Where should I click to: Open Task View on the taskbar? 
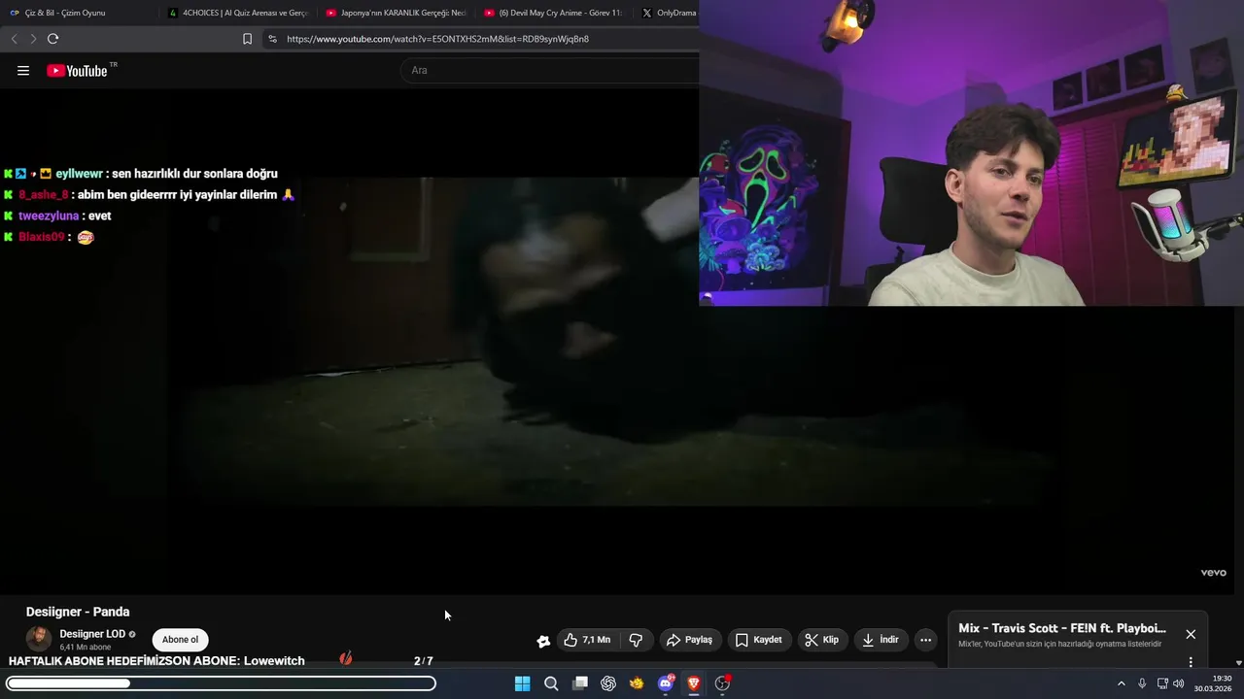coord(580,683)
